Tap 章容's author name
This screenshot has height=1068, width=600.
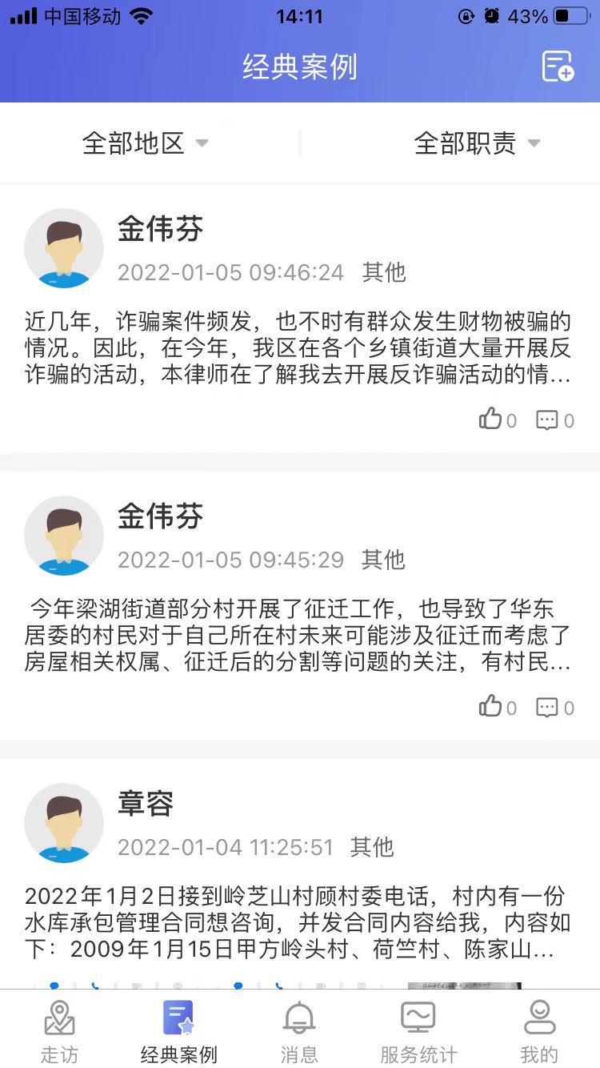[146, 803]
